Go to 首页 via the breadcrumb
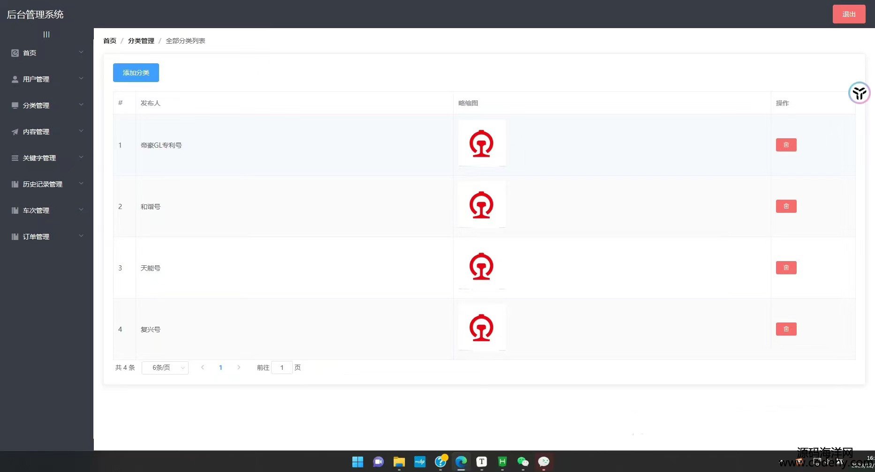 click(110, 41)
